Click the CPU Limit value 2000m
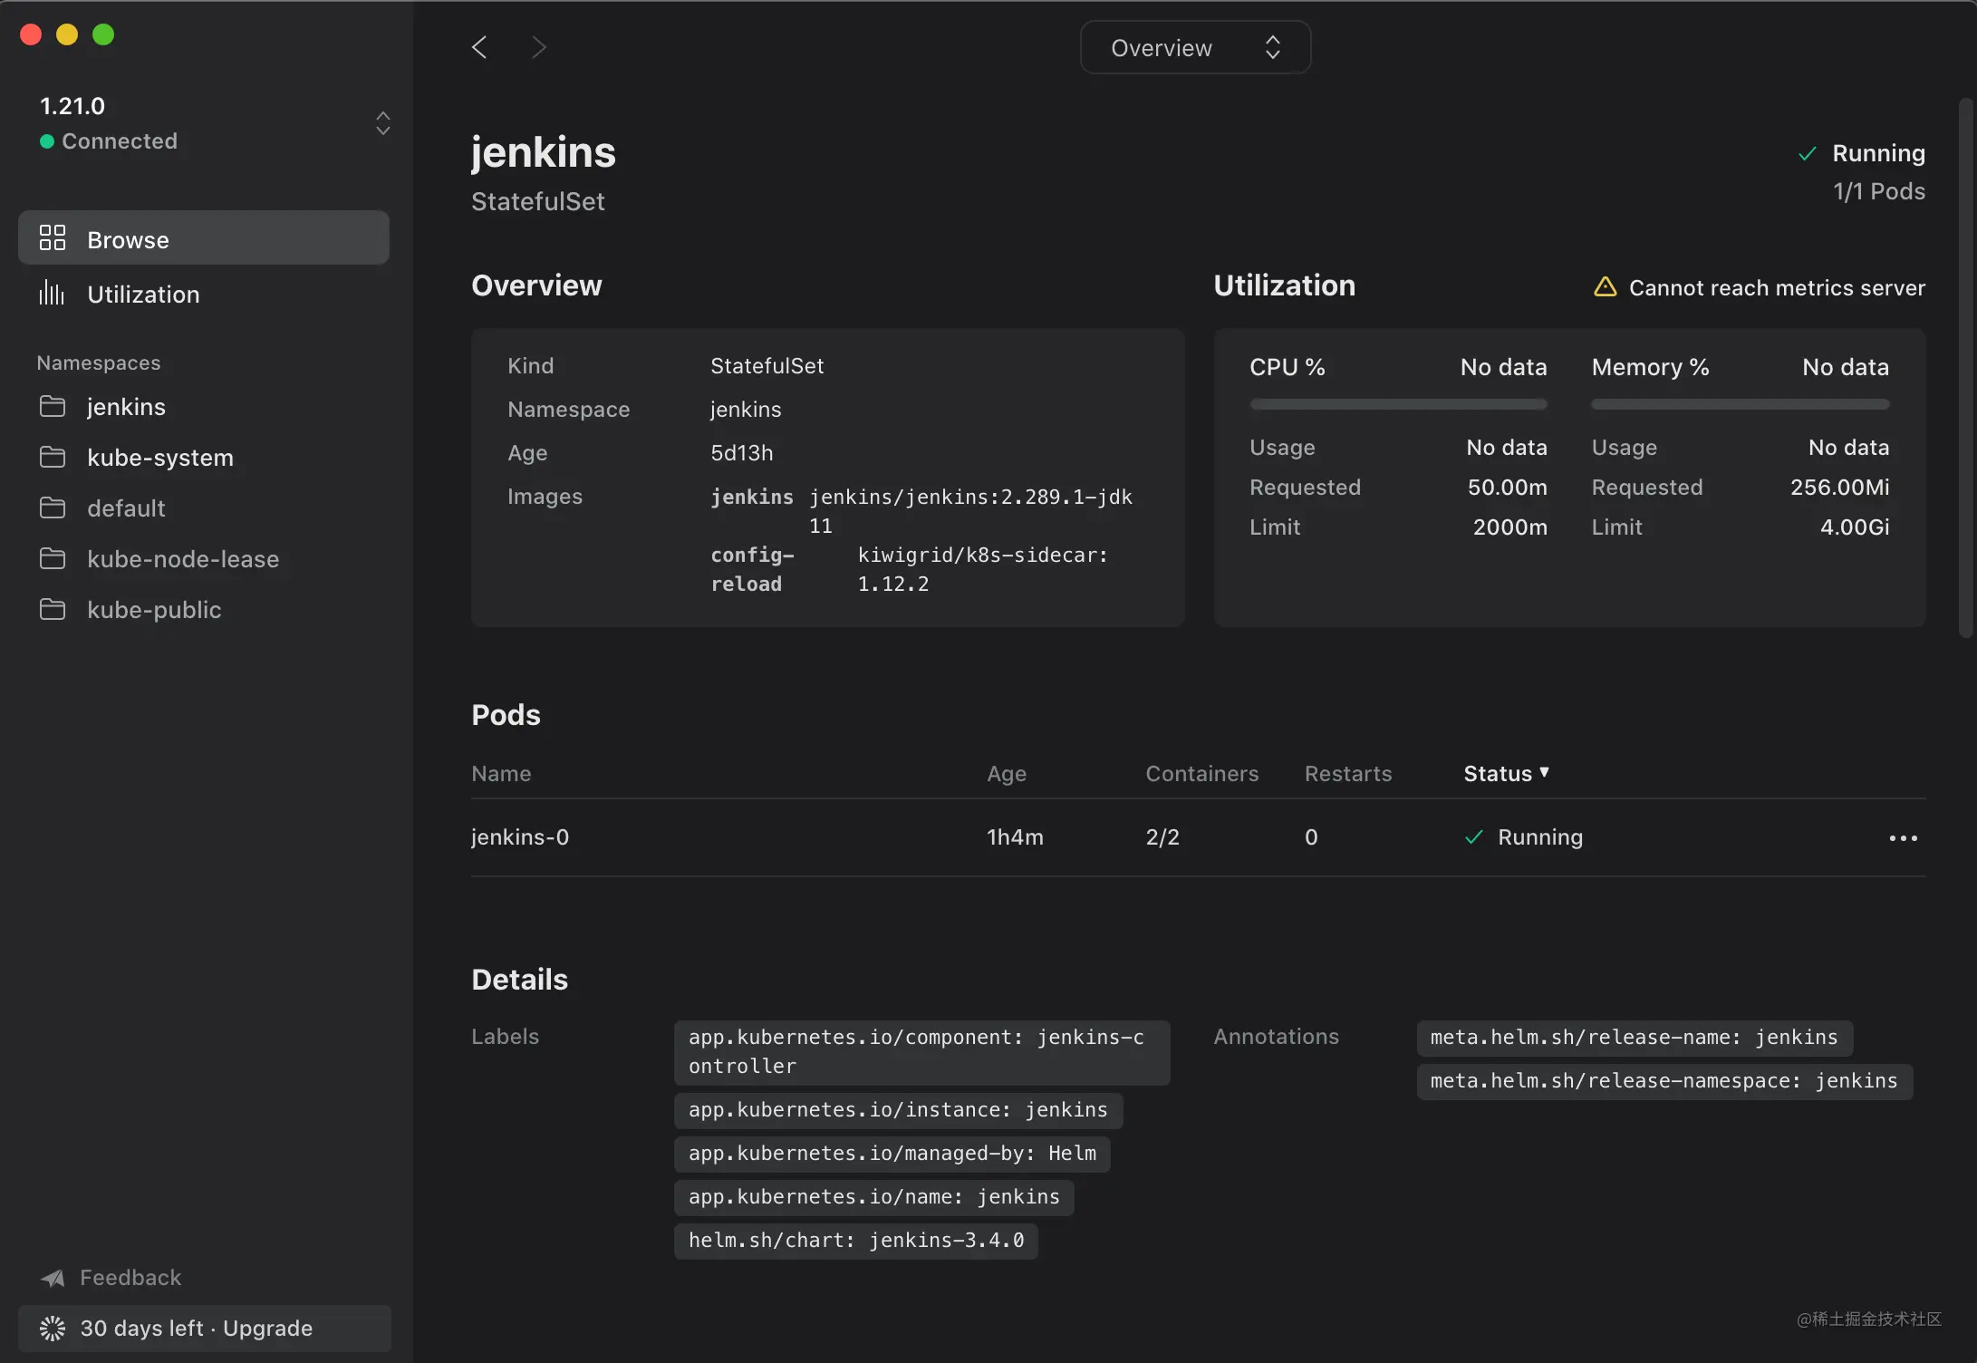Image resolution: width=1977 pixels, height=1363 pixels. (x=1510, y=527)
